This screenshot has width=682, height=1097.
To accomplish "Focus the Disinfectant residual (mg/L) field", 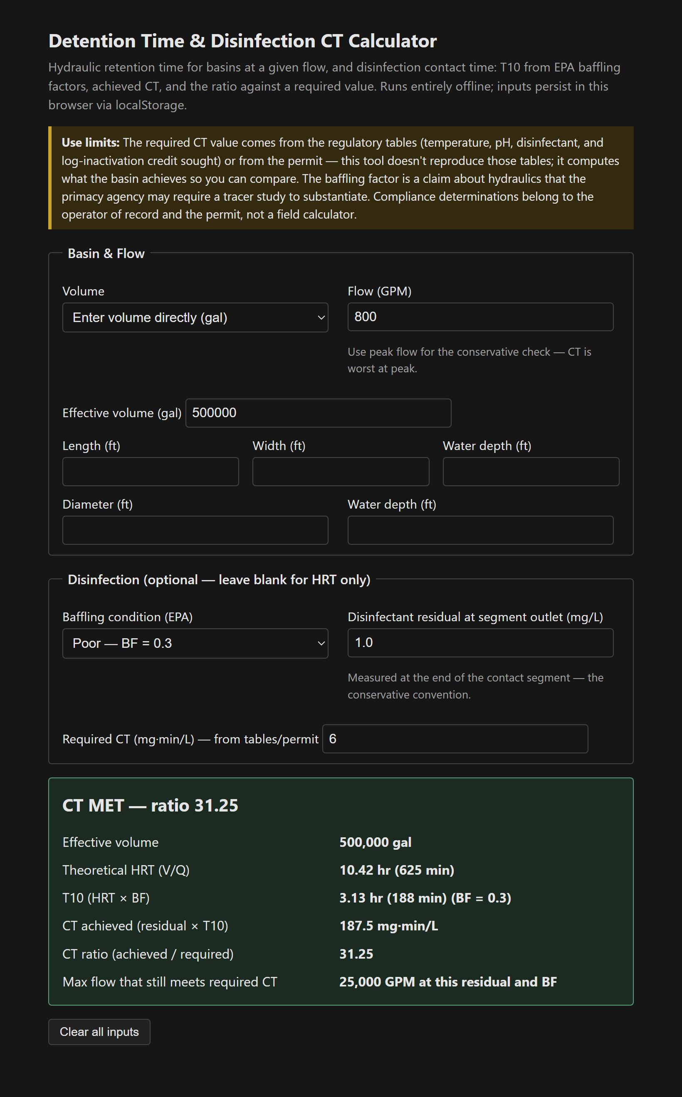I will click(x=480, y=643).
